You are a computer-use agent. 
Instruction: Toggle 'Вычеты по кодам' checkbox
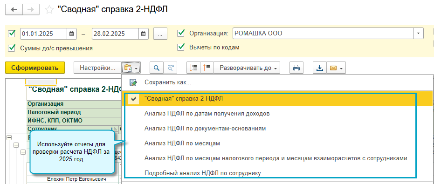(181, 48)
